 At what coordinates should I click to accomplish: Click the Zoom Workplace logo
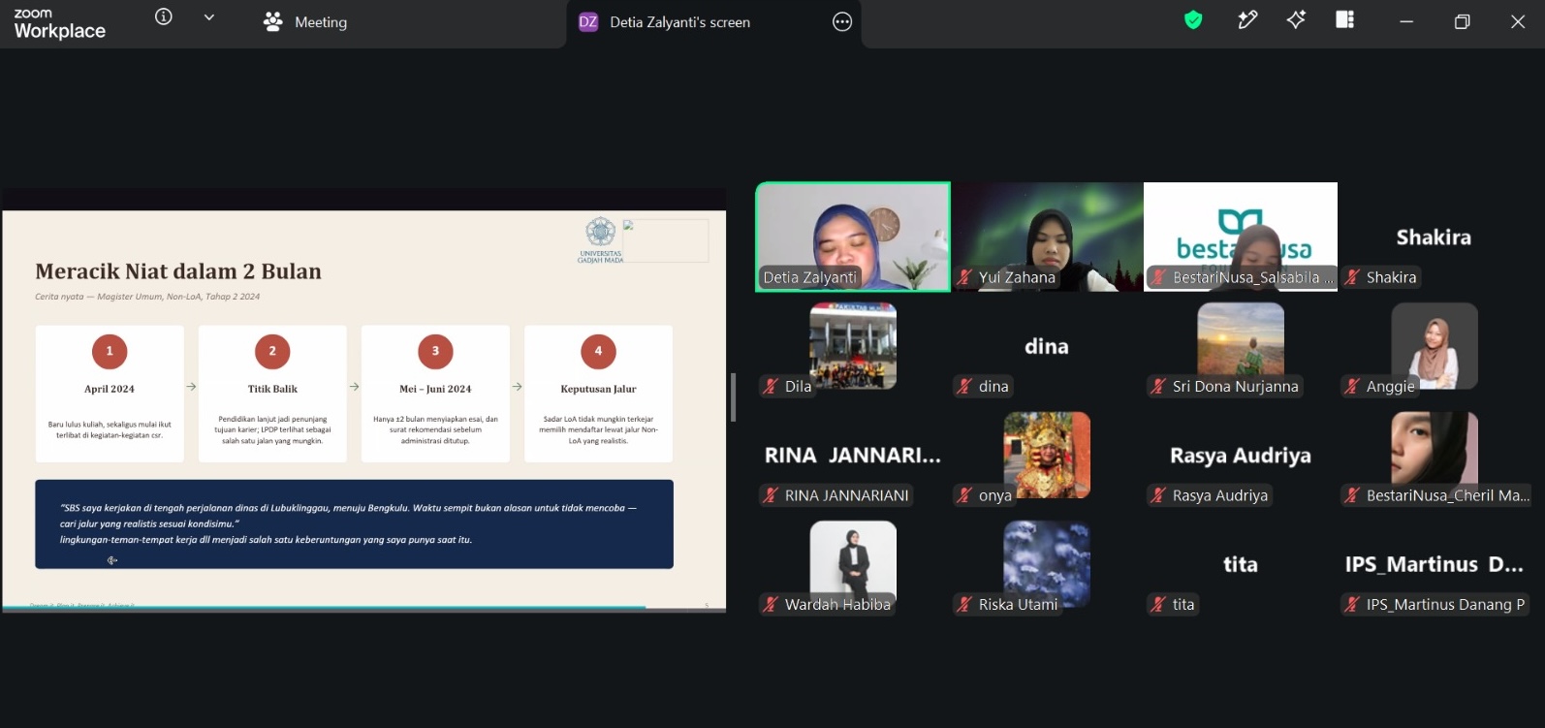point(59,23)
